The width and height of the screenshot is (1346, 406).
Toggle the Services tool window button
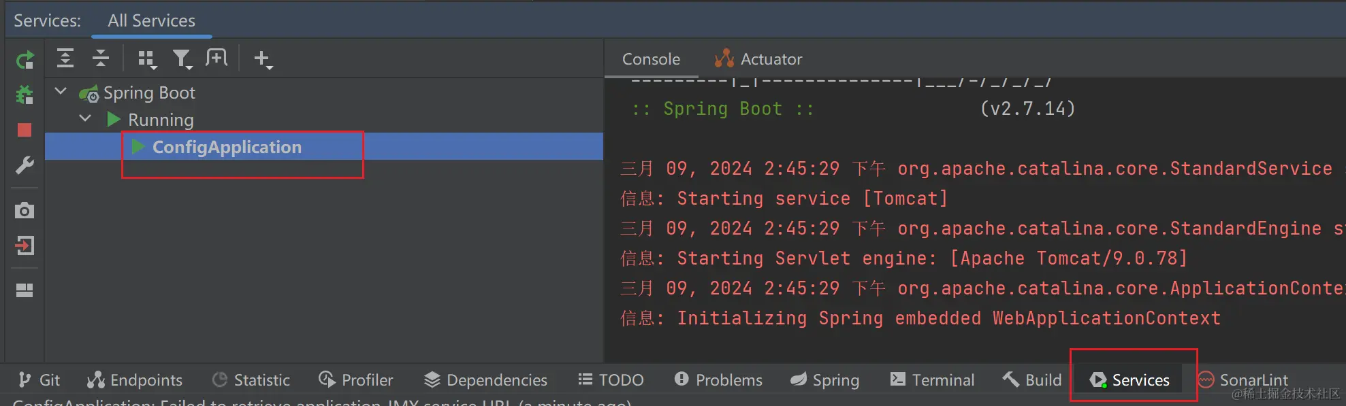[1129, 379]
